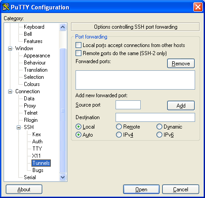This screenshot has width=205, height=198.
Task: Select the Local forwarding radio button
Action: tap(78, 127)
